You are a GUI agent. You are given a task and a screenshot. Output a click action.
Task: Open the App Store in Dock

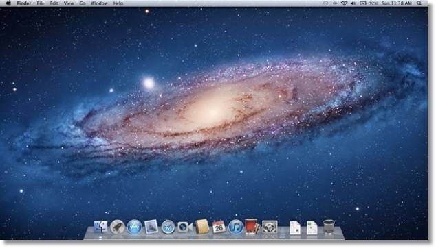point(134,227)
